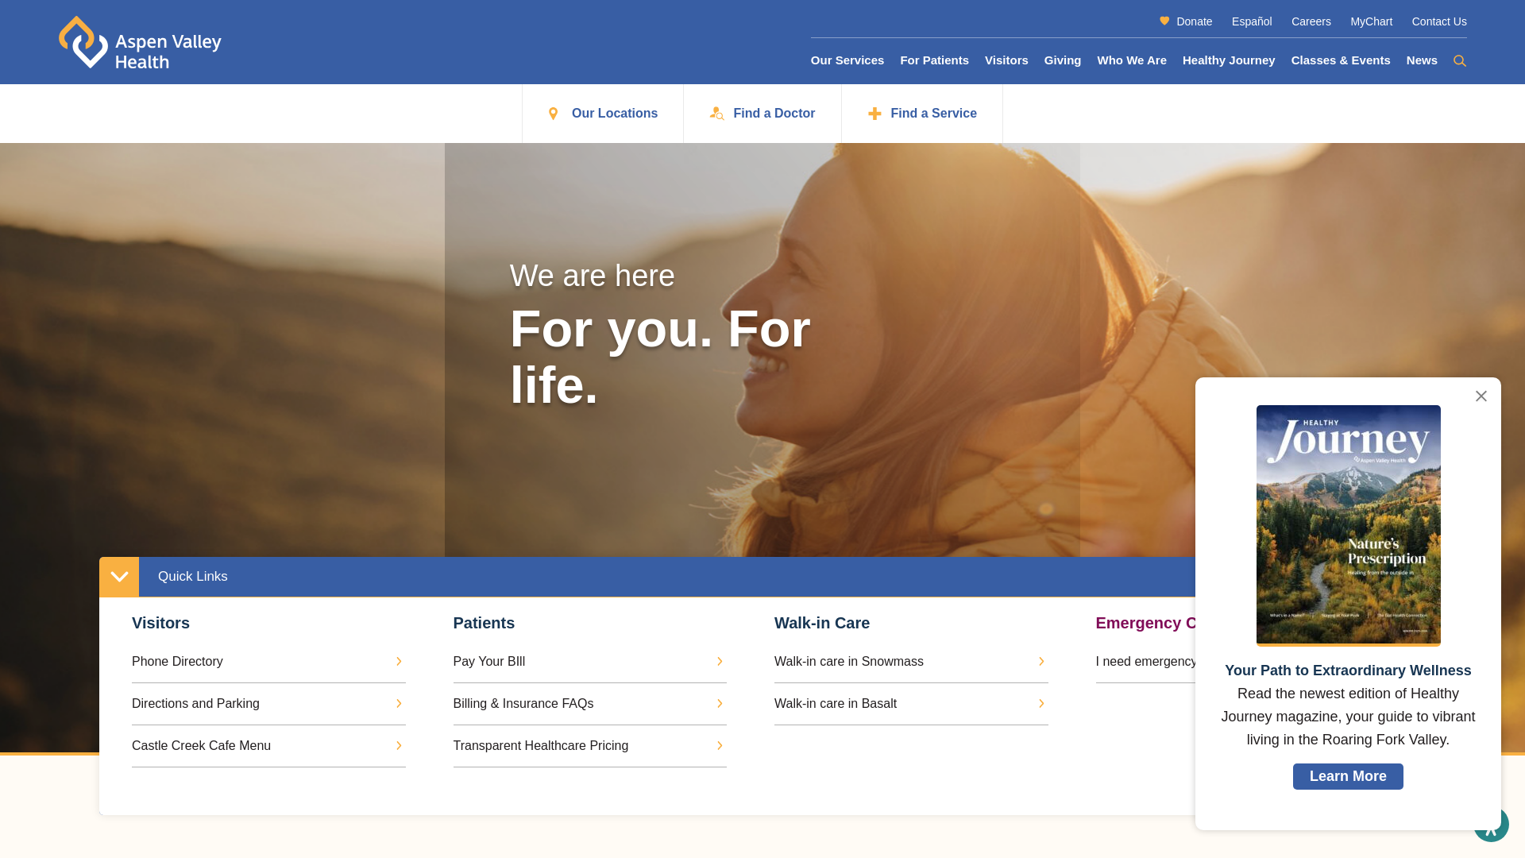Open the MyChart link
This screenshot has height=858, width=1525.
pos(1371,21)
